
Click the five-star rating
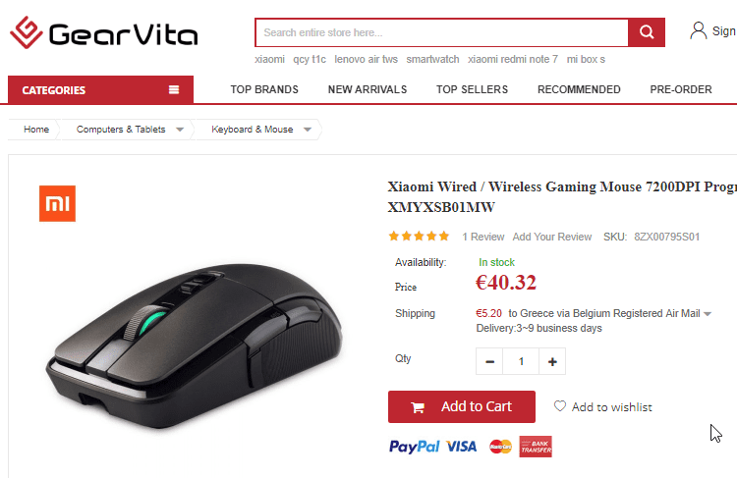pos(419,237)
